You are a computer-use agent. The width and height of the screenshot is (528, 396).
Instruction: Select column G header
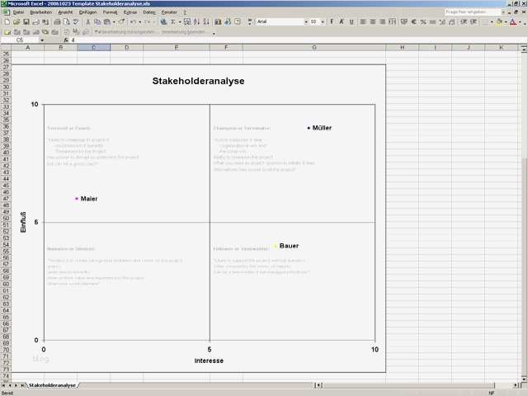click(314, 48)
